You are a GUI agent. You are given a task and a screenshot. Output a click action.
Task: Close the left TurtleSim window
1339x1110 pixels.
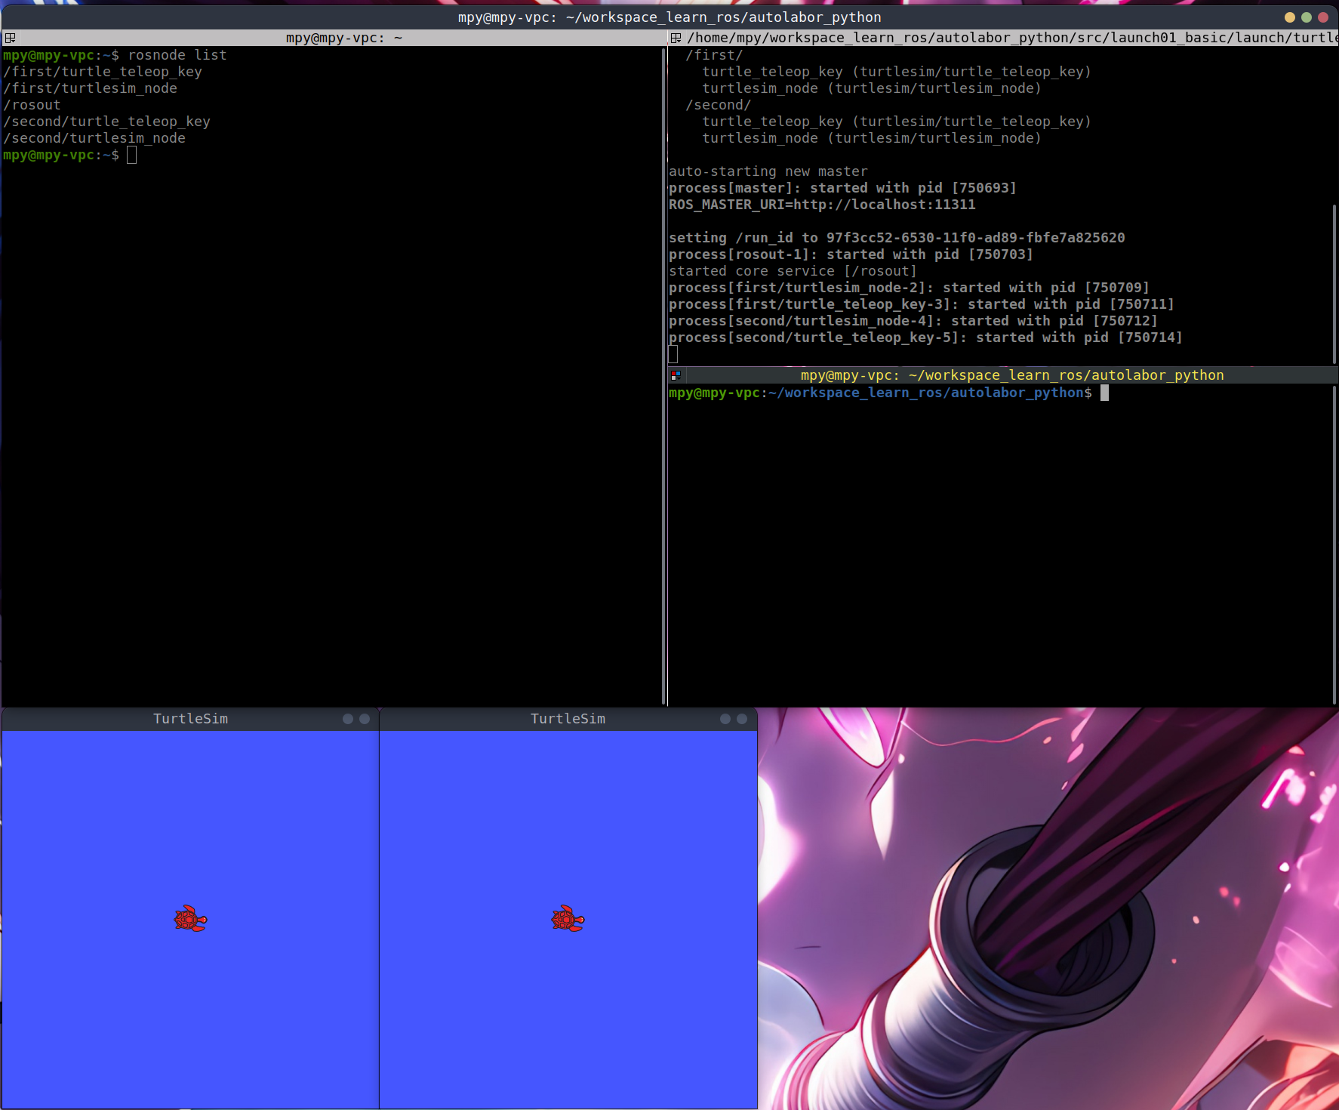click(365, 719)
